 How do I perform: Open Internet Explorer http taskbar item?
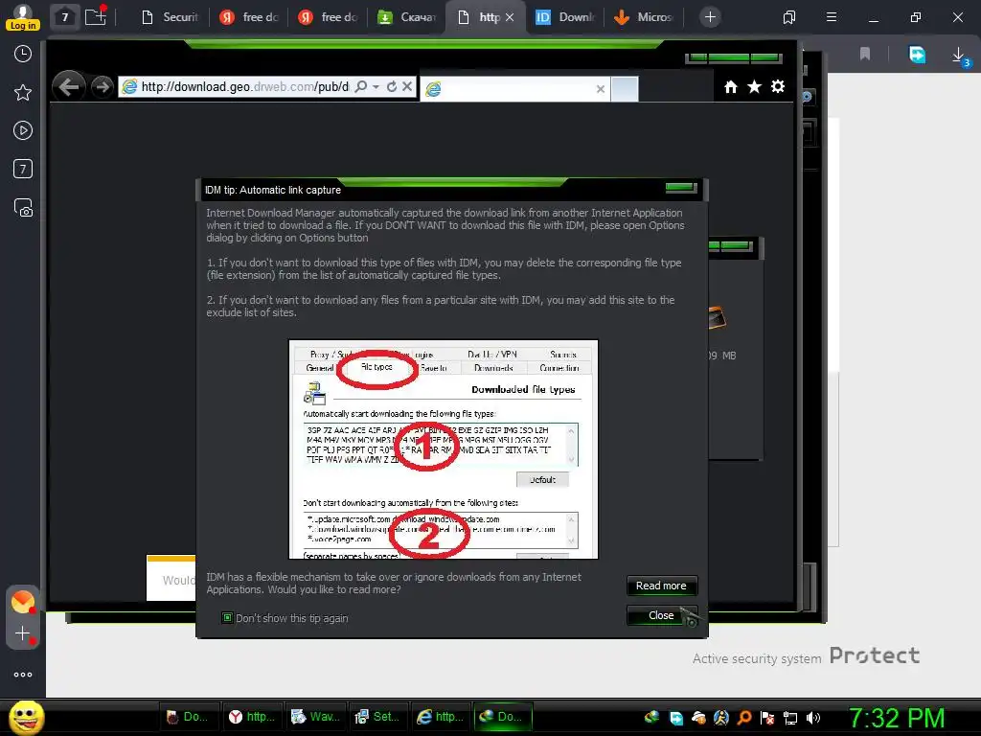coord(441,717)
